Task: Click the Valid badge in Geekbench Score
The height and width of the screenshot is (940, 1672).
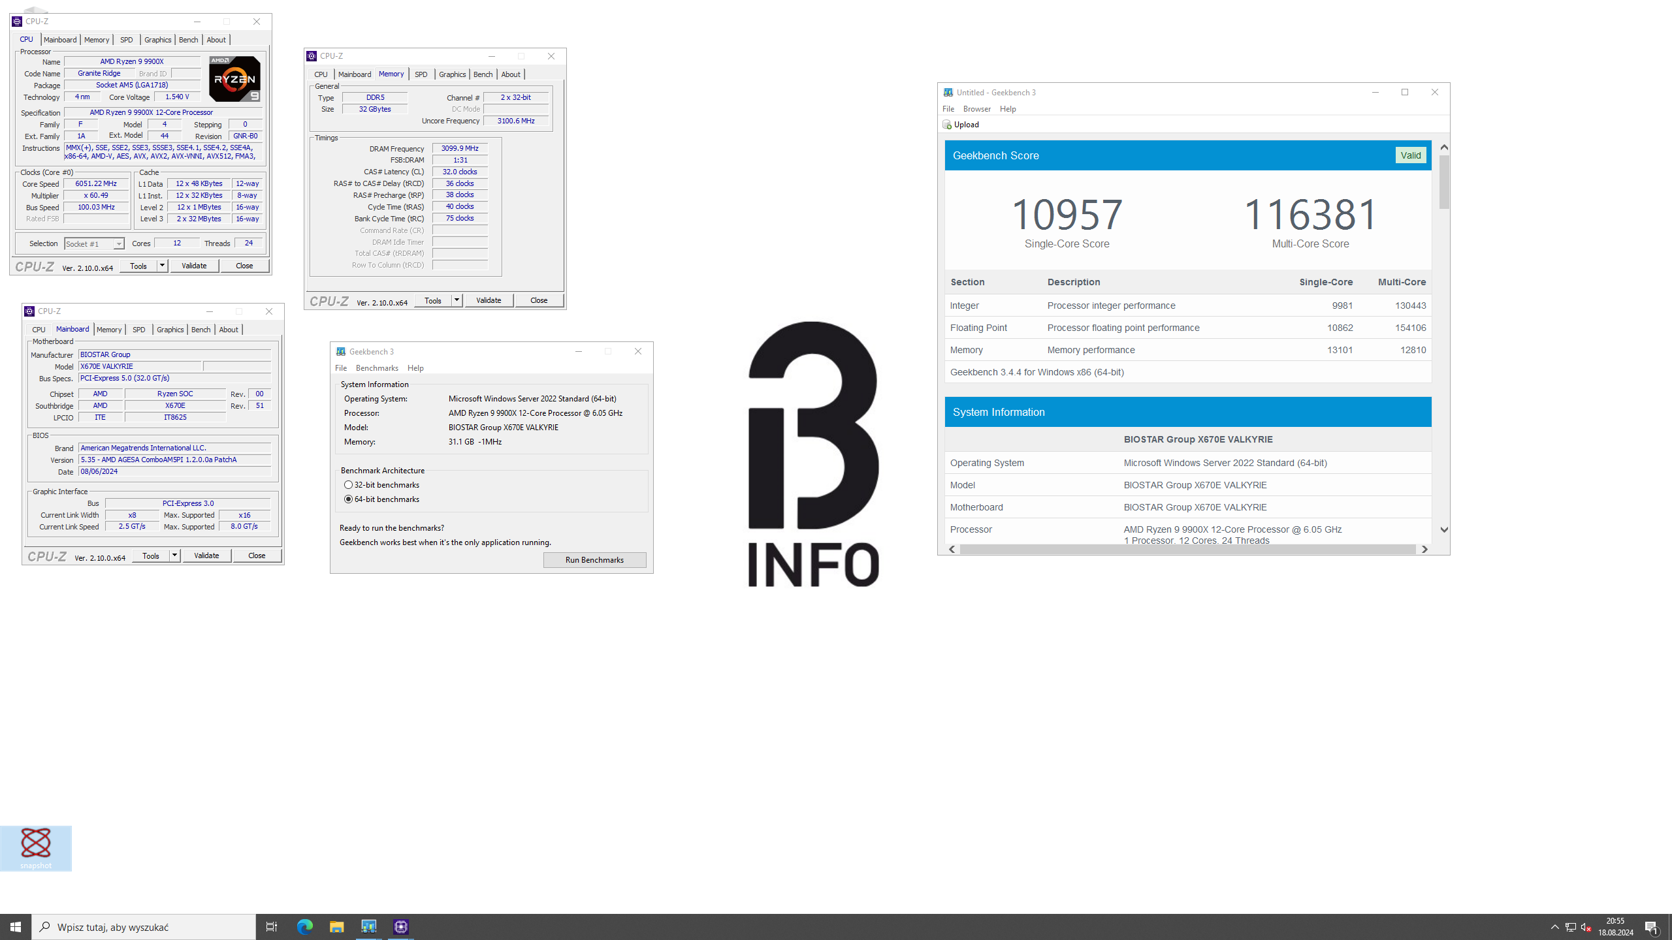Action: coord(1410,155)
